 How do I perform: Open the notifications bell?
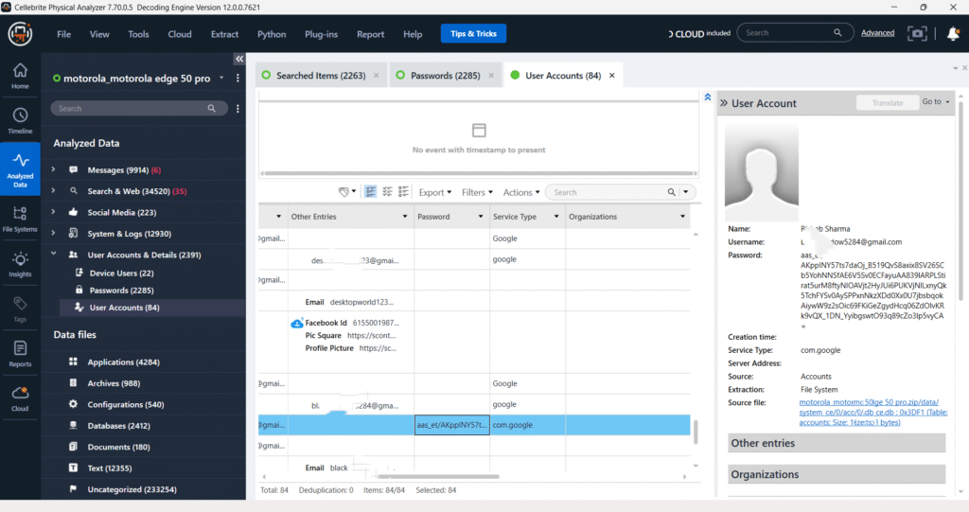click(953, 33)
